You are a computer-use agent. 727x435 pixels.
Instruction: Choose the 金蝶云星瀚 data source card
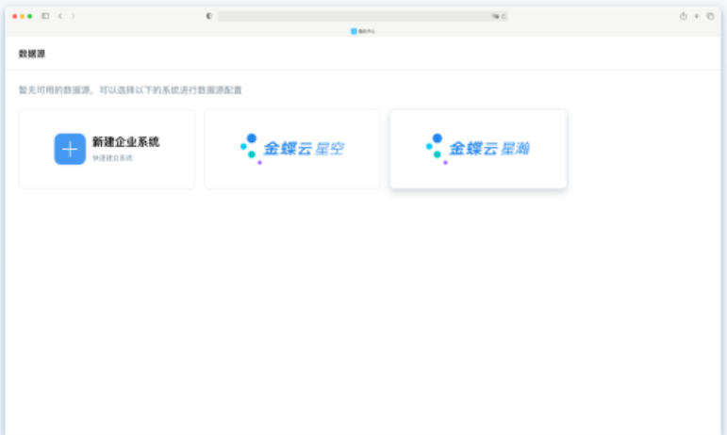[x=478, y=149]
